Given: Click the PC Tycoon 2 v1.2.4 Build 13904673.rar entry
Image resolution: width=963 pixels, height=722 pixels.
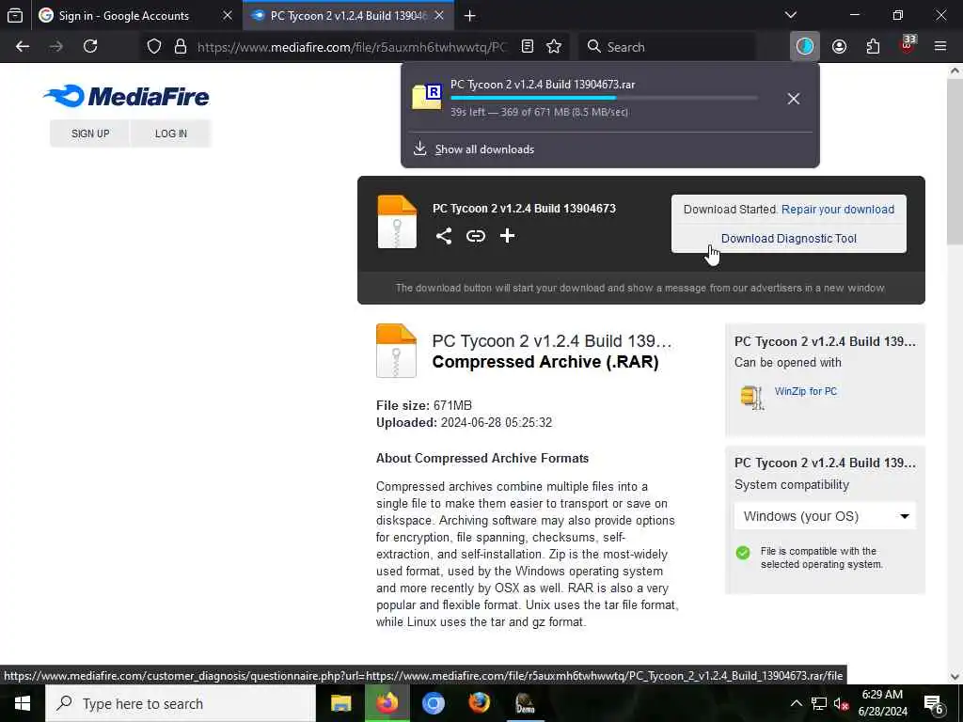Looking at the screenshot, I should coord(543,85).
